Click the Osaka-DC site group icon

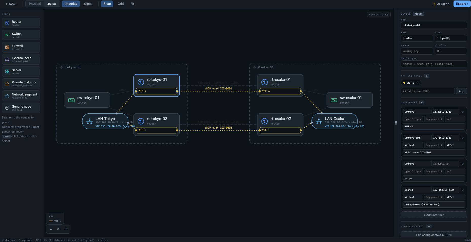pyautogui.click(x=255, y=67)
